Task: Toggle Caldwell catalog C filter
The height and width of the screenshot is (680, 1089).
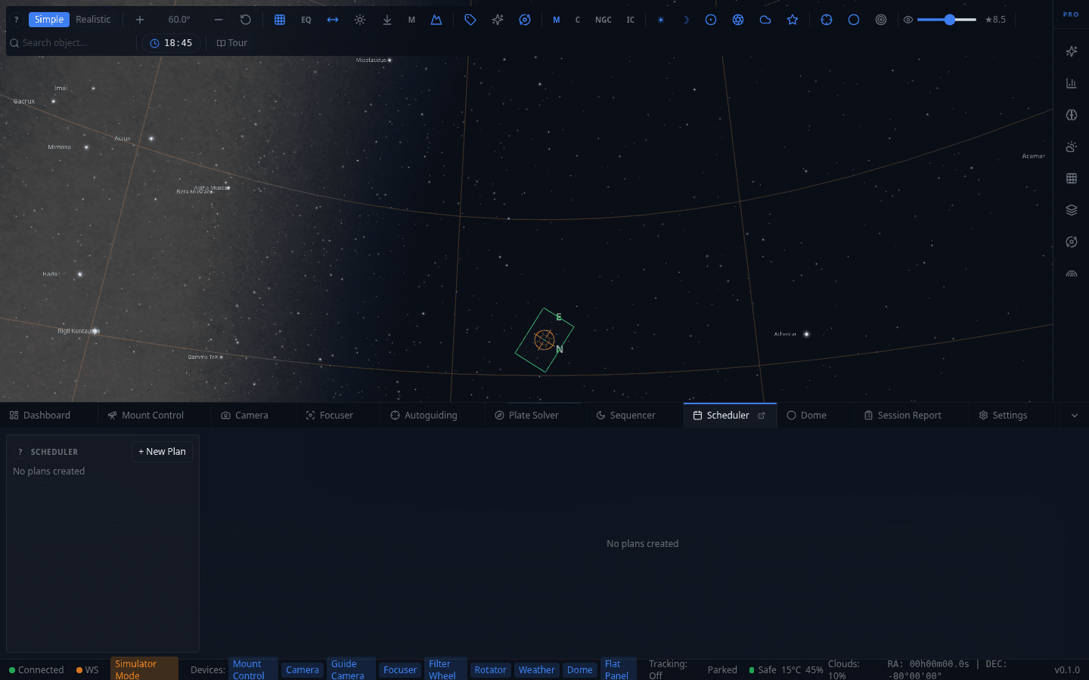Action: tap(578, 20)
